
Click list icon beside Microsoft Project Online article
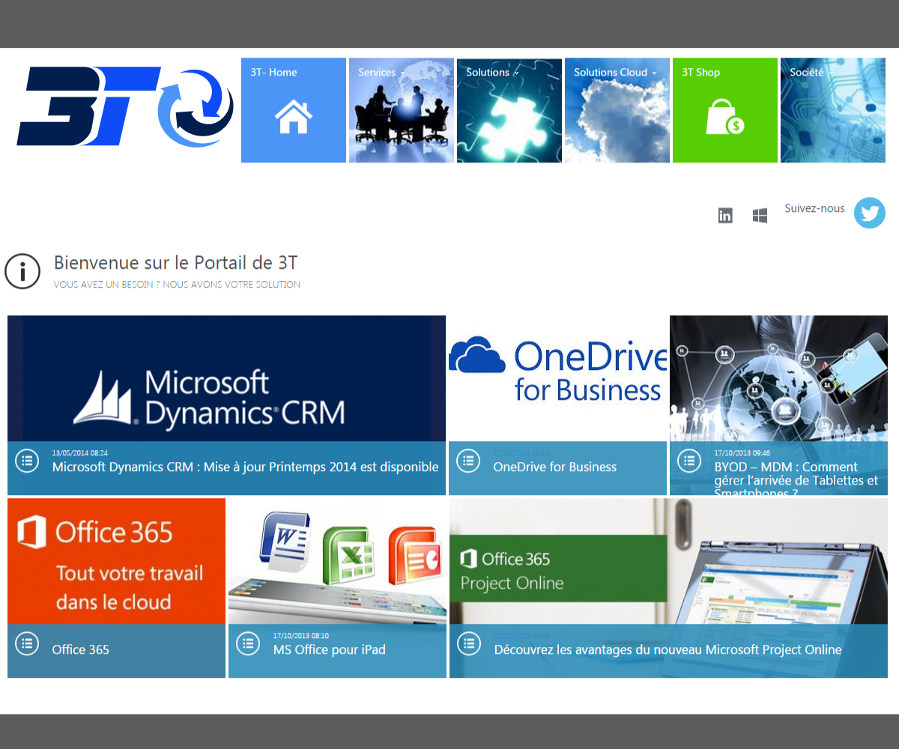click(x=469, y=643)
